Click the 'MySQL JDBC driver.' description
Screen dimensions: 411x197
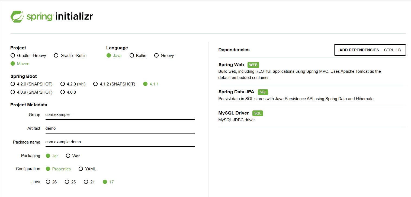pos(237,120)
